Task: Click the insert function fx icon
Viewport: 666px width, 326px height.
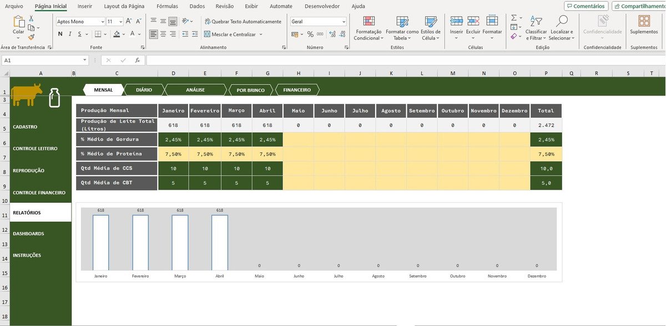Action: [138, 60]
